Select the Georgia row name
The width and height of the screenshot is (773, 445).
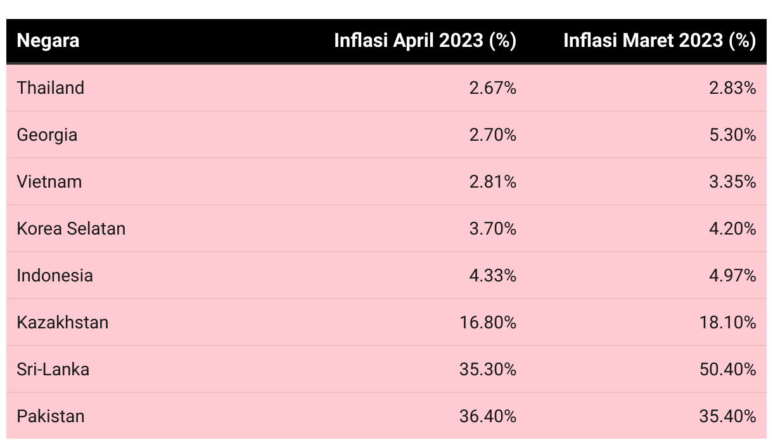[x=48, y=134]
